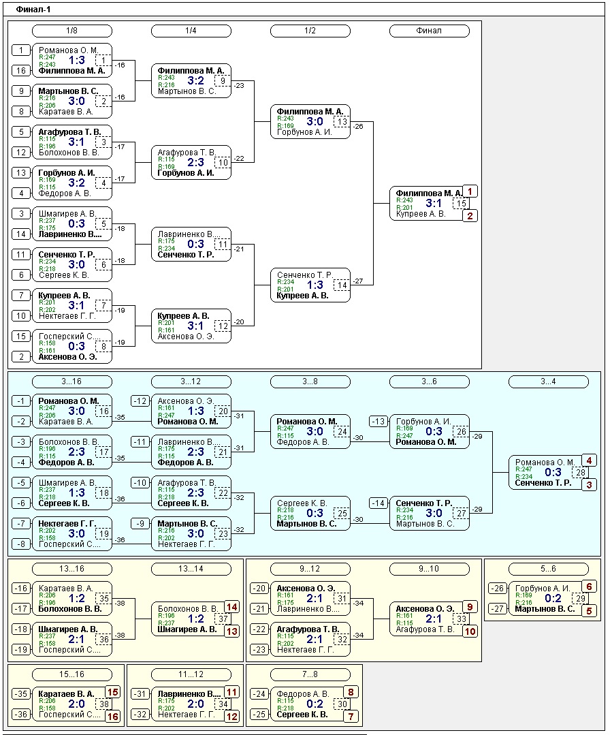The height and width of the screenshot is (735, 612).
Task: Select place badge 7 beside Сергеев К. В.
Action: tap(351, 717)
